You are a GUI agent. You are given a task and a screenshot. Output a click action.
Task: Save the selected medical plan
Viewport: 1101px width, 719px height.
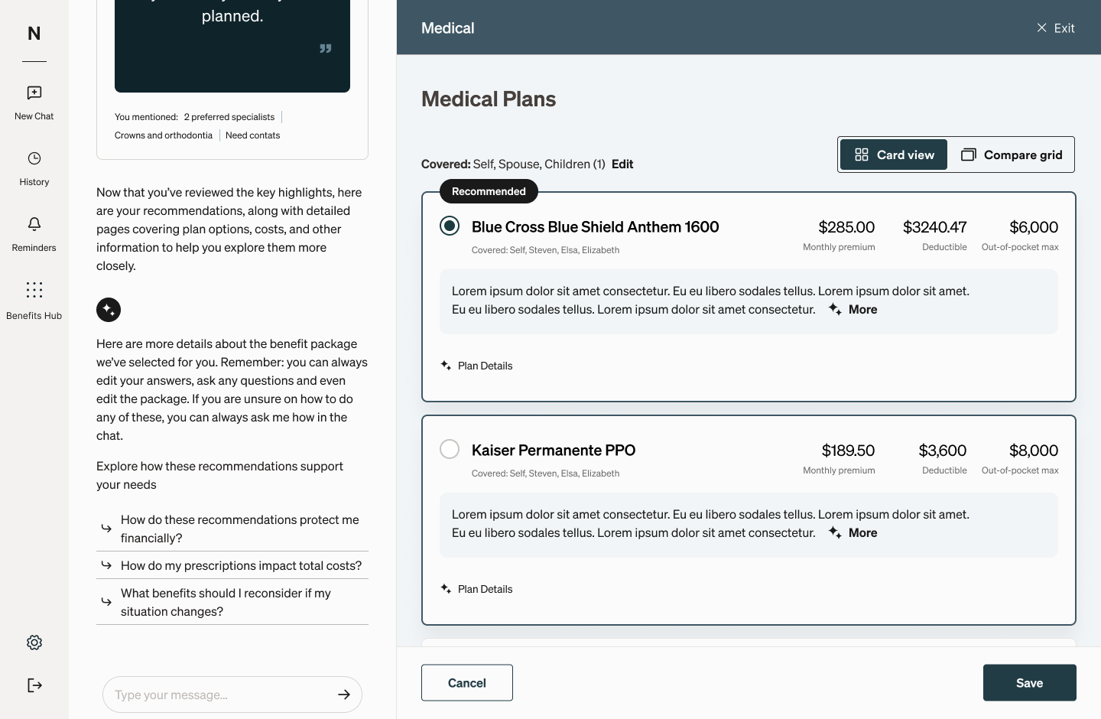[x=1029, y=683]
